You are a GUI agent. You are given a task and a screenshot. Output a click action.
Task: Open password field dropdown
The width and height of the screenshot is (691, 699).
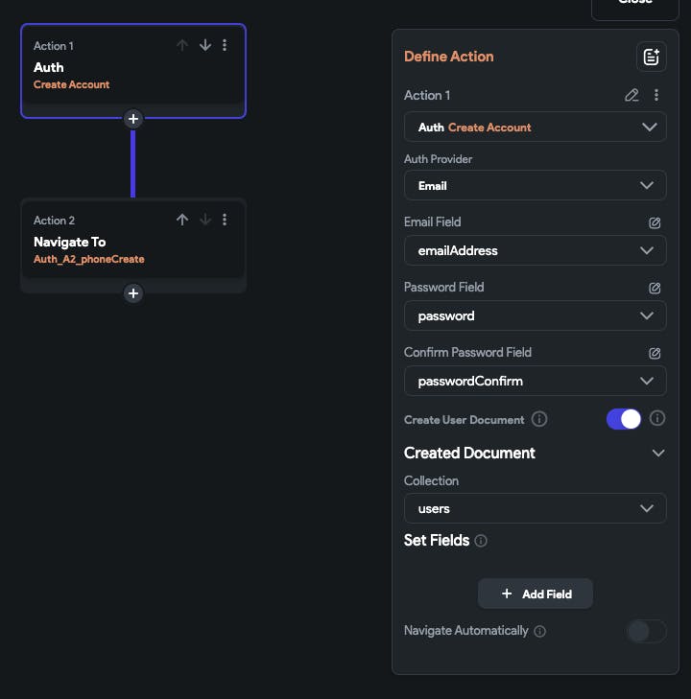tap(536, 315)
